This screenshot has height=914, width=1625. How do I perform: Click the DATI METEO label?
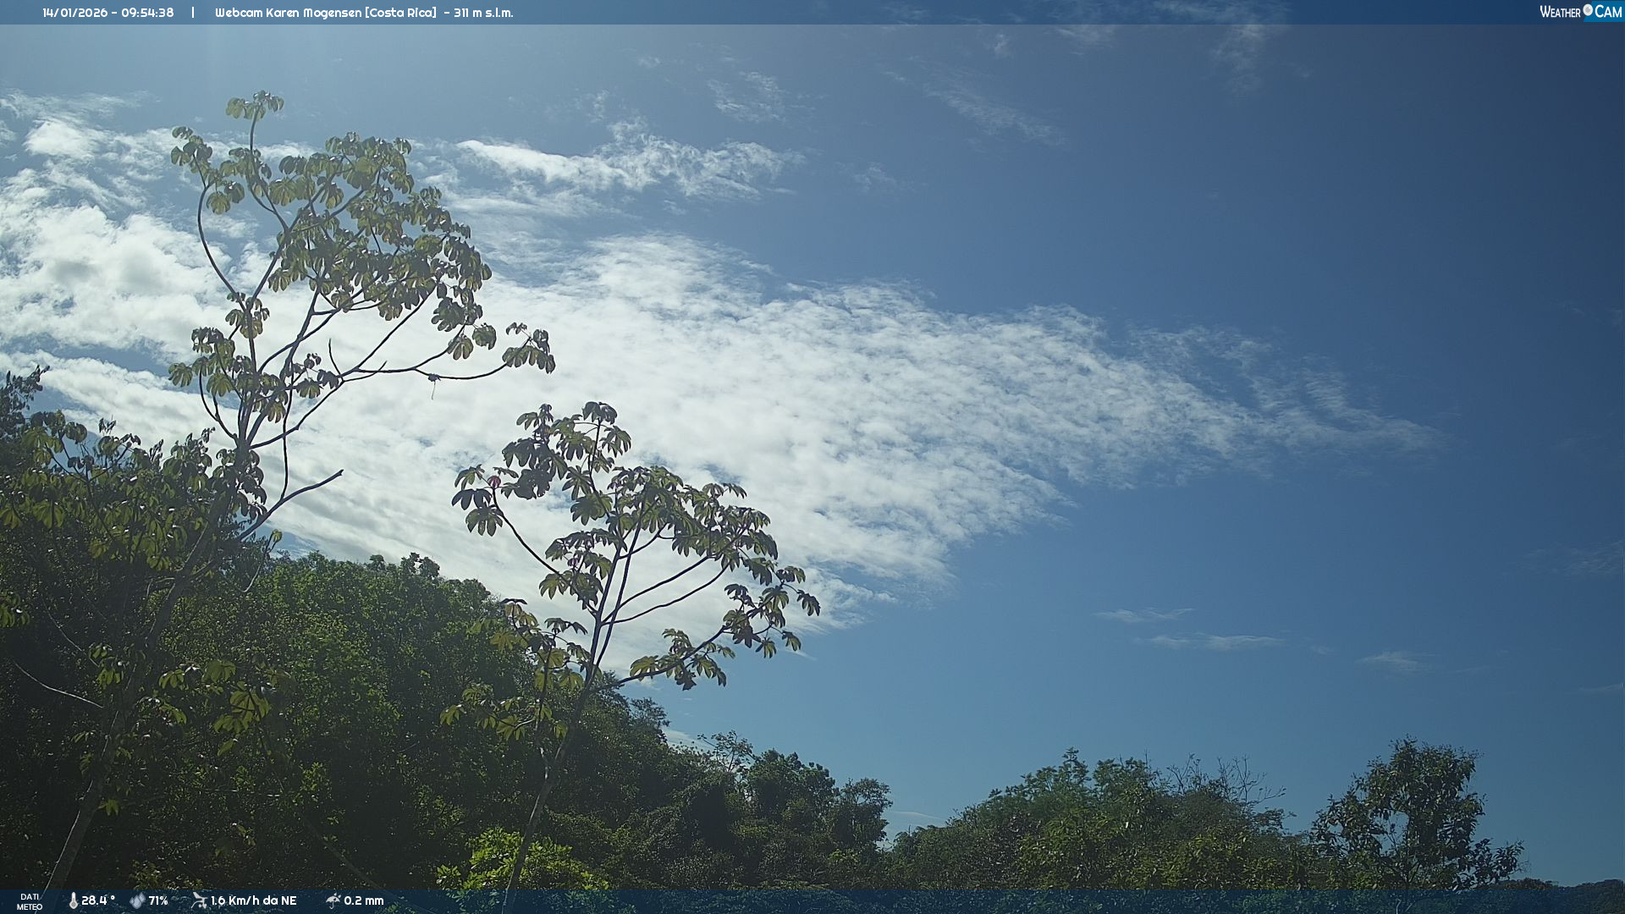pos(30,901)
